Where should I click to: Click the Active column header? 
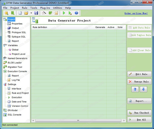click(111, 27)
